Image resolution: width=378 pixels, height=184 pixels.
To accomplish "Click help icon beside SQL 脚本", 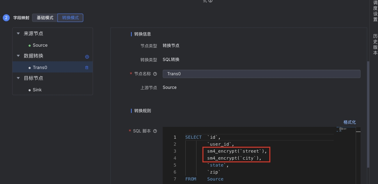I will point(155,131).
